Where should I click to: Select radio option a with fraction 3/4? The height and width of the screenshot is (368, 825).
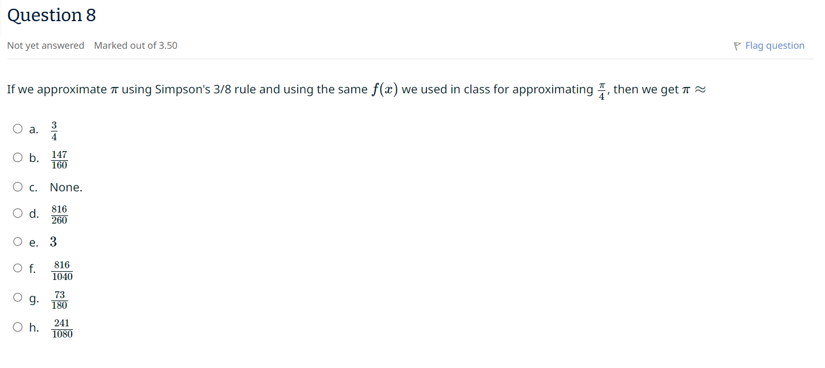[18, 129]
